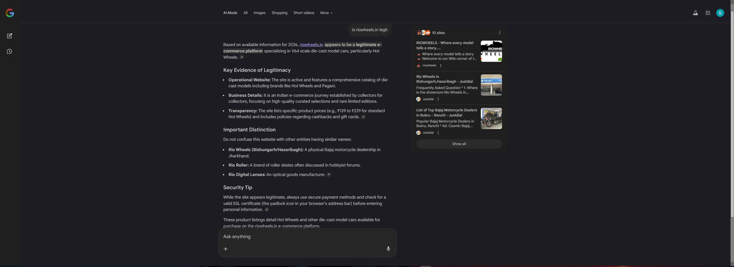Click 'Frequently Asked Question' snippet text
The height and width of the screenshot is (267, 734).
coord(447,90)
